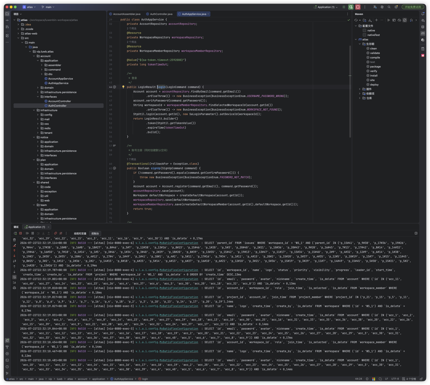Expand the redis folder in project tree
This screenshot has height=385, width=430.
click(38, 128)
